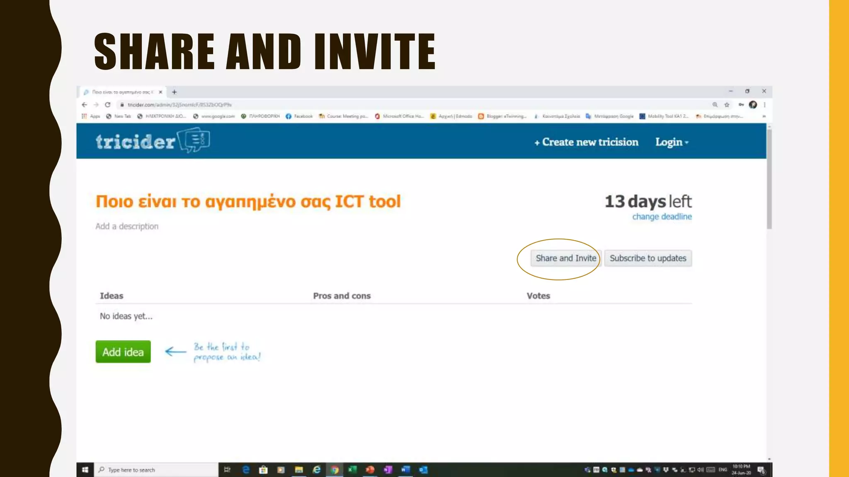Open the zoom magnifier icon in address bar
This screenshot has height=477, width=849.
pos(715,105)
